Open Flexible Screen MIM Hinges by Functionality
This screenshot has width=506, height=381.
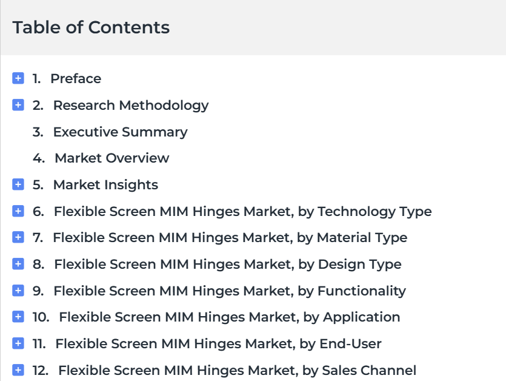coord(230,291)
